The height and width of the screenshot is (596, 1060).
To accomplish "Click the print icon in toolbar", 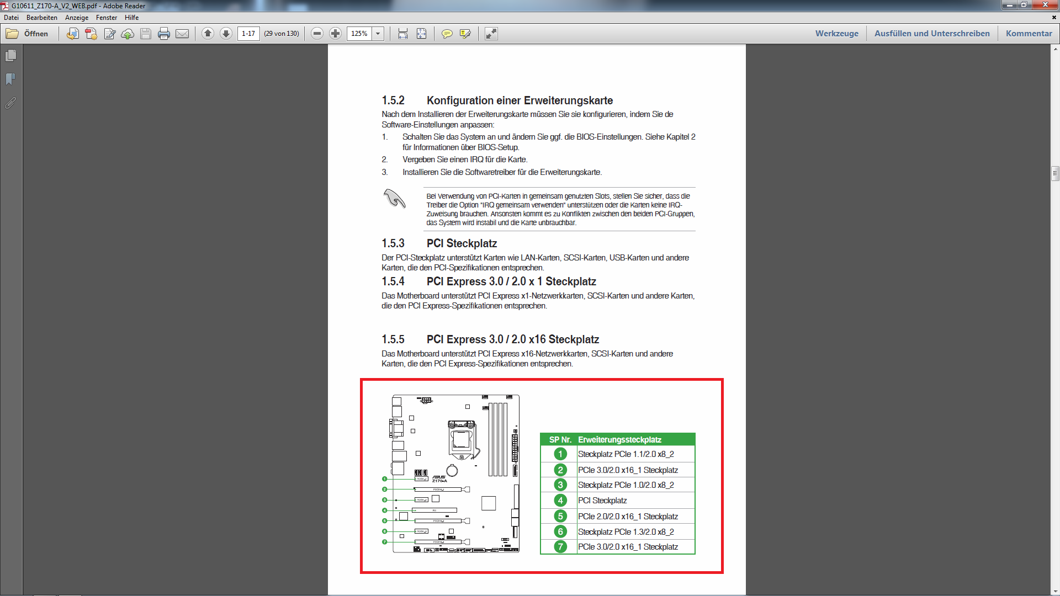I will [x=164, y=34].
